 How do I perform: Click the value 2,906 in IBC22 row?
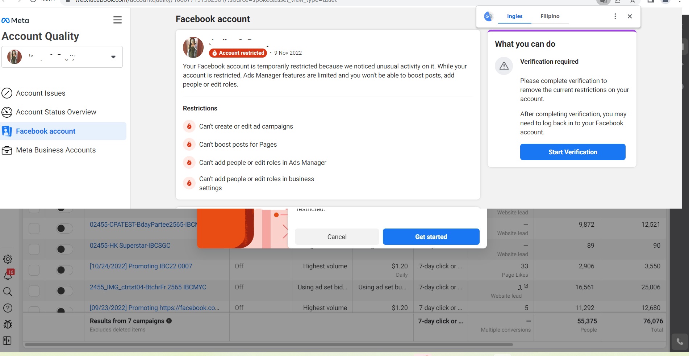[586, 266]
